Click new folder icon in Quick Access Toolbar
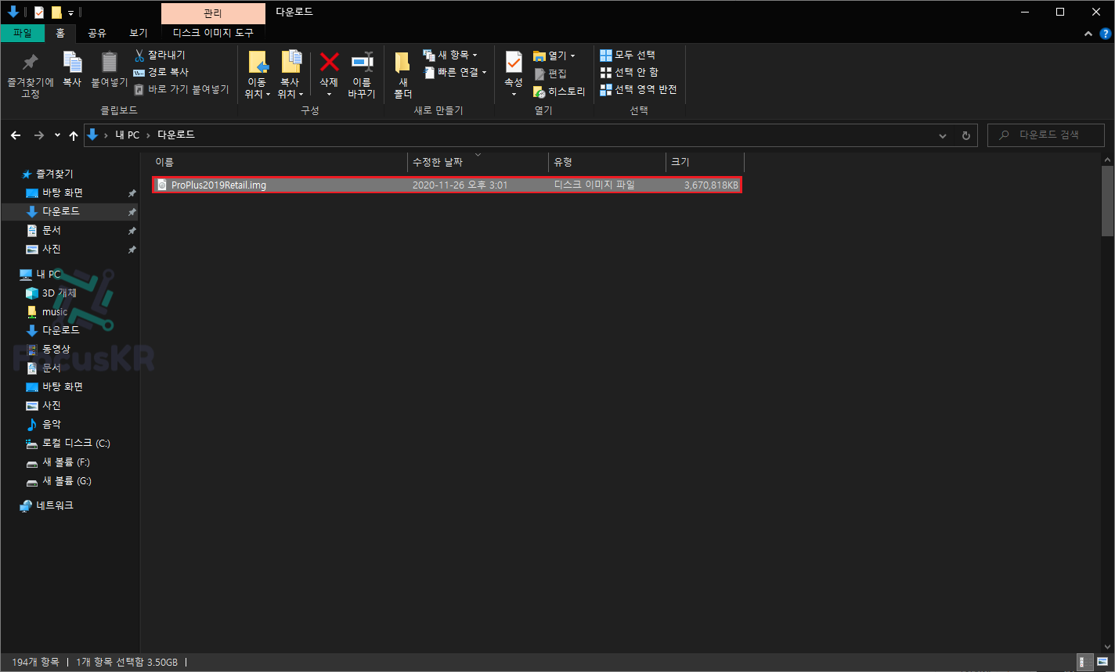The width and height of the screenshot is (1115, 672). coord(56,13)
